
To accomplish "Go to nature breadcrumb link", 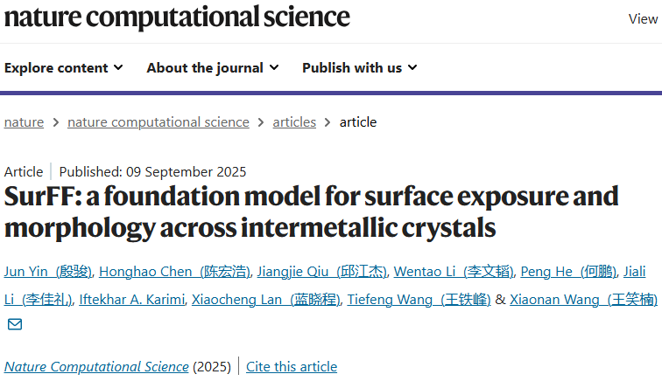I will (24, 121).
